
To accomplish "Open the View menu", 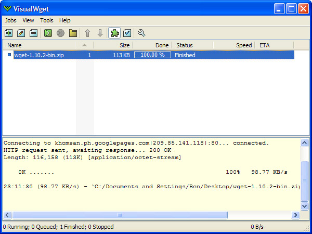I will 28,20.
